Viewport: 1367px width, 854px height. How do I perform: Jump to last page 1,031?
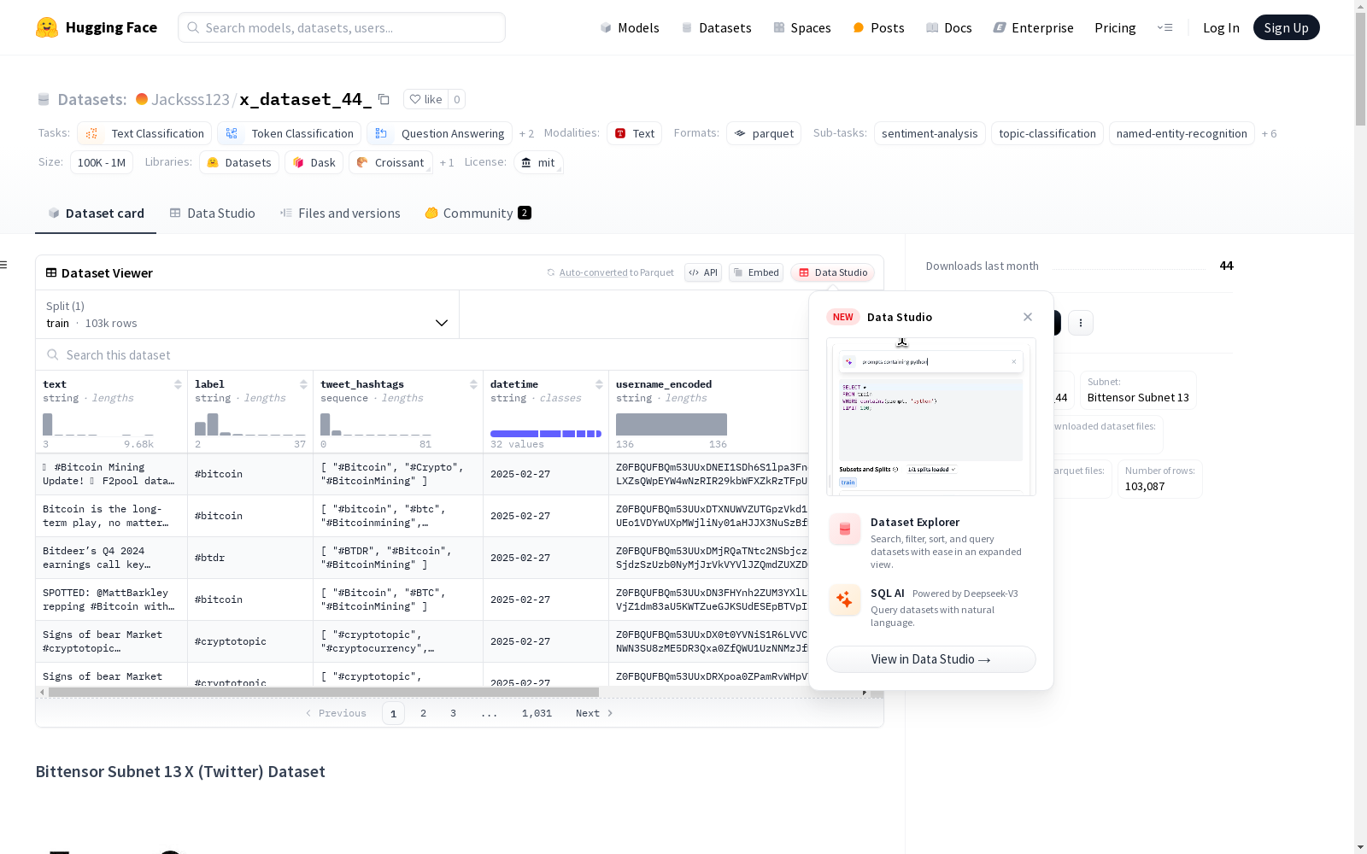click(x=537, y=713)
